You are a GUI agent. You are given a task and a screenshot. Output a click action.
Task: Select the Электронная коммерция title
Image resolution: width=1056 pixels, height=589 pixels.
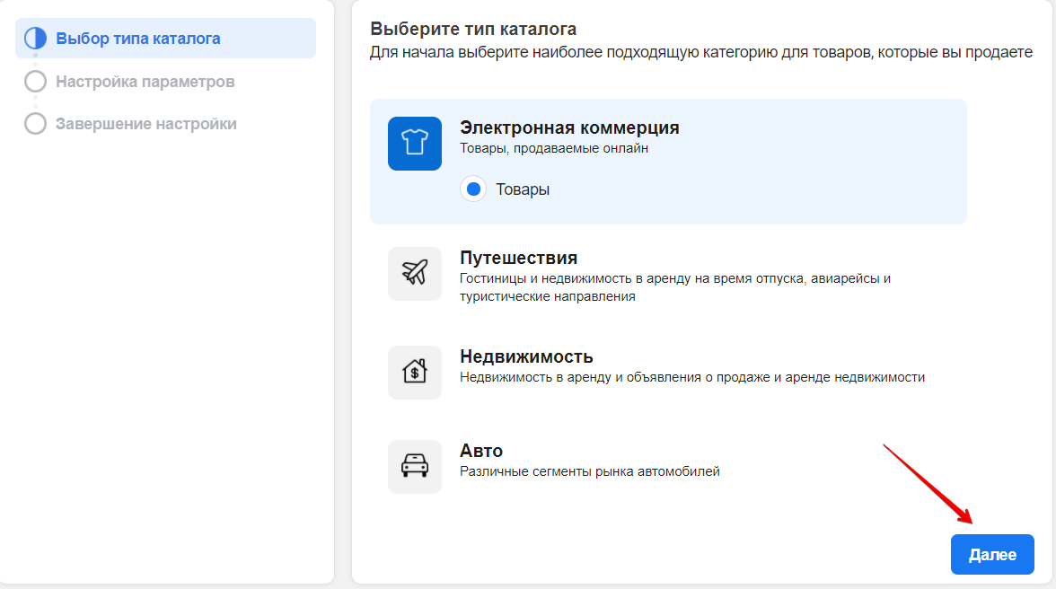pyautogui.click(x=569, y=127)
